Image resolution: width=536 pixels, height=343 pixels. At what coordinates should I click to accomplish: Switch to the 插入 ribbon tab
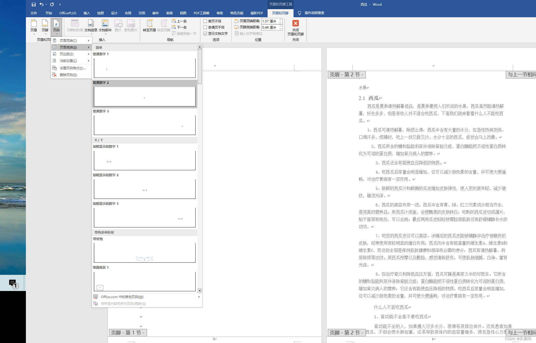pos(87,13)
